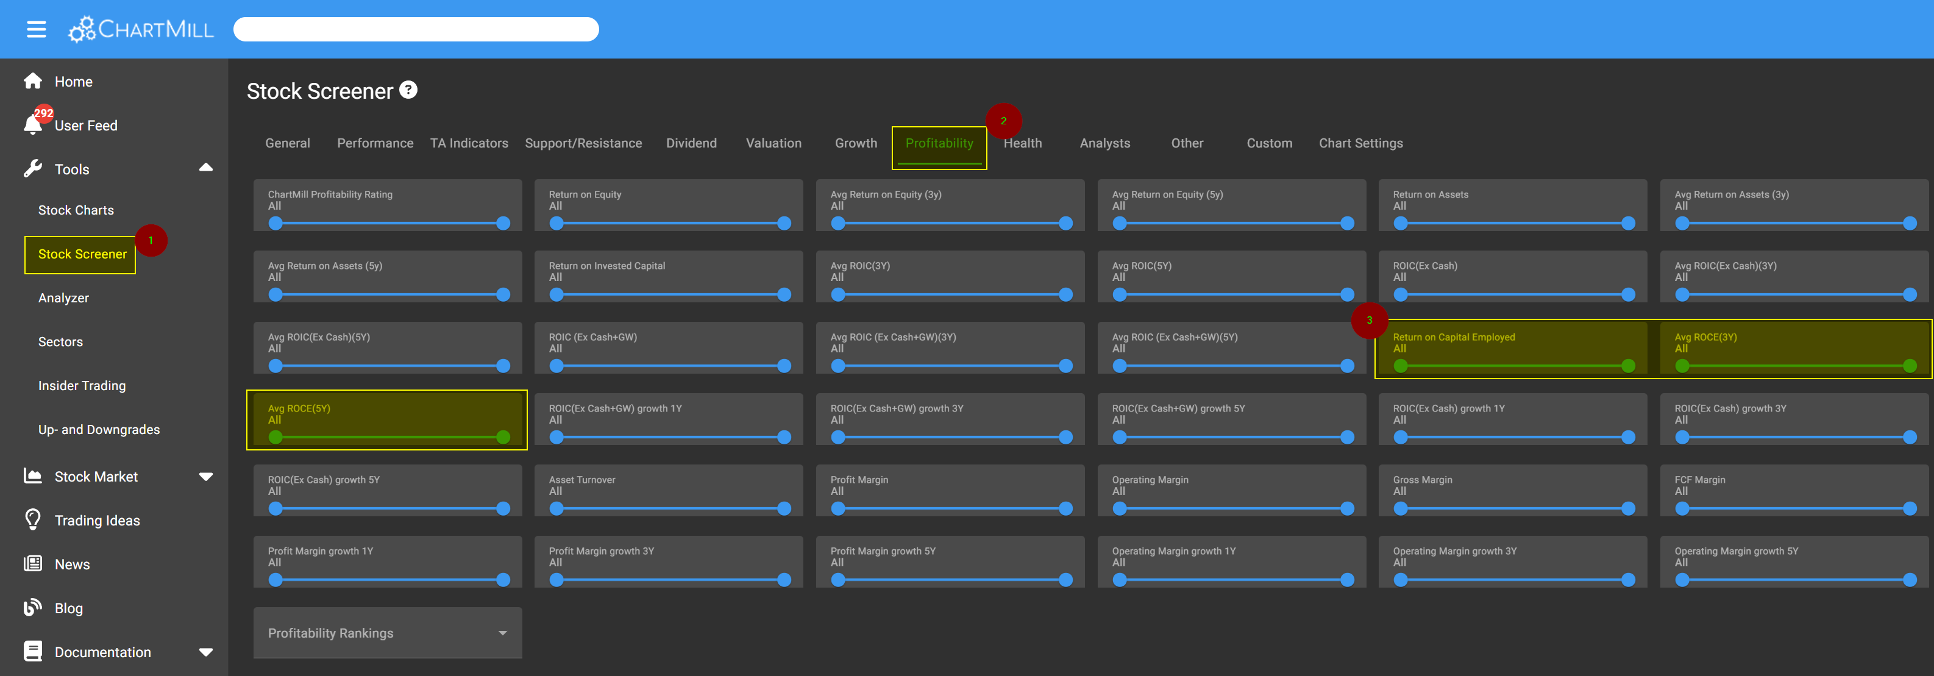The width and height of the screenshot is (1934, 676).
Task: Enable the Avg ROCE(5Y) filter
Action: tap(386, 419)
